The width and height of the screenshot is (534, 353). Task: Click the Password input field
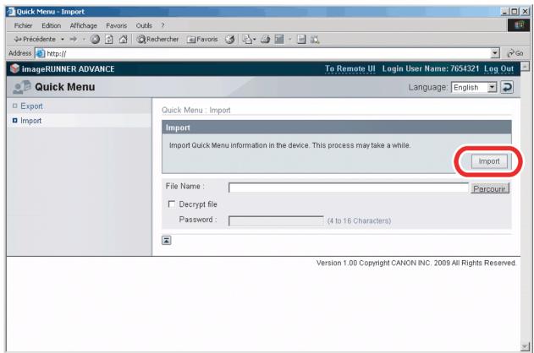pyautogui.click(x=276, y=221)
